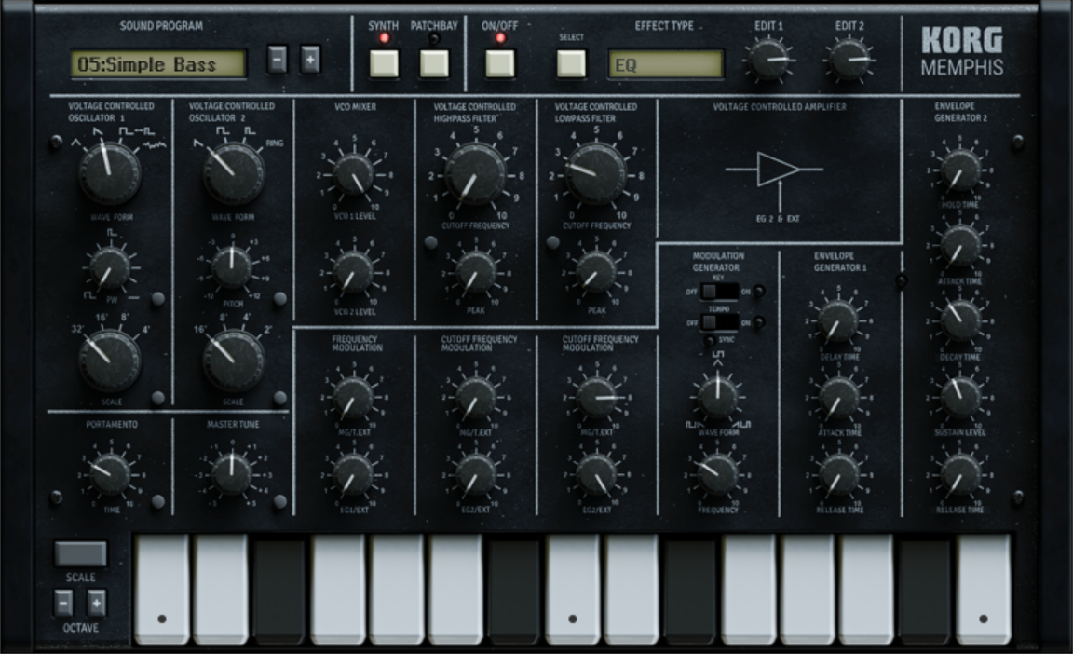Click the Envelope Generator 2 hold time knob
This screenshot has width=1073, height=654.
[960, 170]
